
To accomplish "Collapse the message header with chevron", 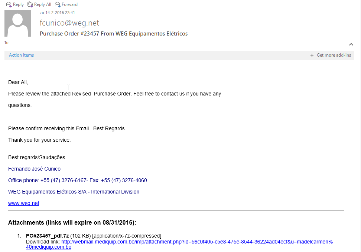I will click(x=351, y=44).
